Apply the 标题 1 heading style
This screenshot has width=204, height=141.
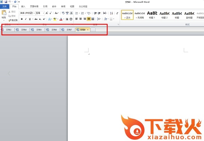tap(152, 15)
